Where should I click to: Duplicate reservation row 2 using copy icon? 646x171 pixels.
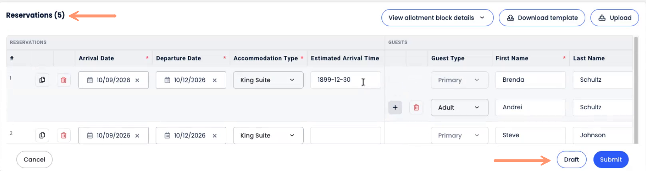pyautogui.click(x=42, y=136)
